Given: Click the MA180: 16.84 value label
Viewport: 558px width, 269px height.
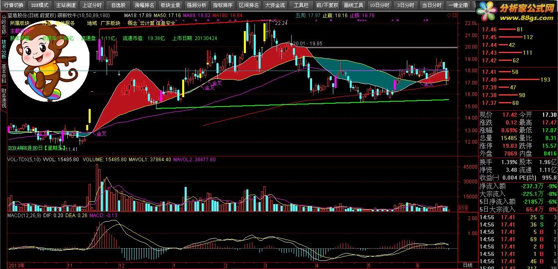Looking at the screenshot, I should click(x=228, y=16).
